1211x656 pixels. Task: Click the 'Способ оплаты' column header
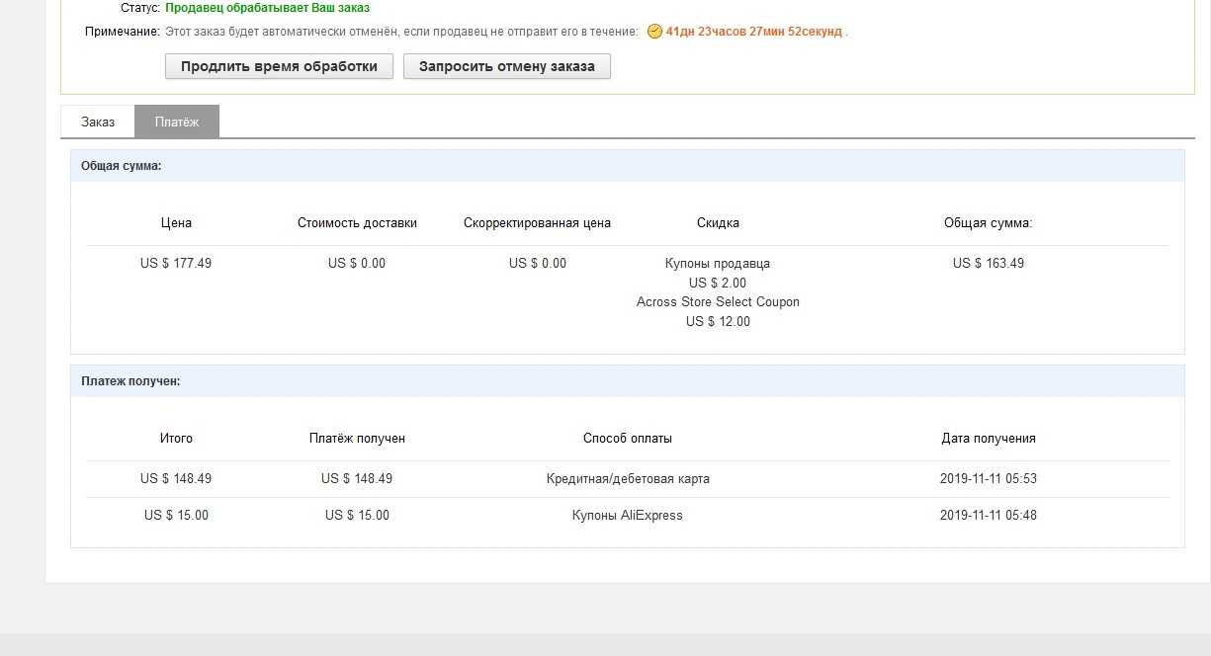[x=628, y=439]
